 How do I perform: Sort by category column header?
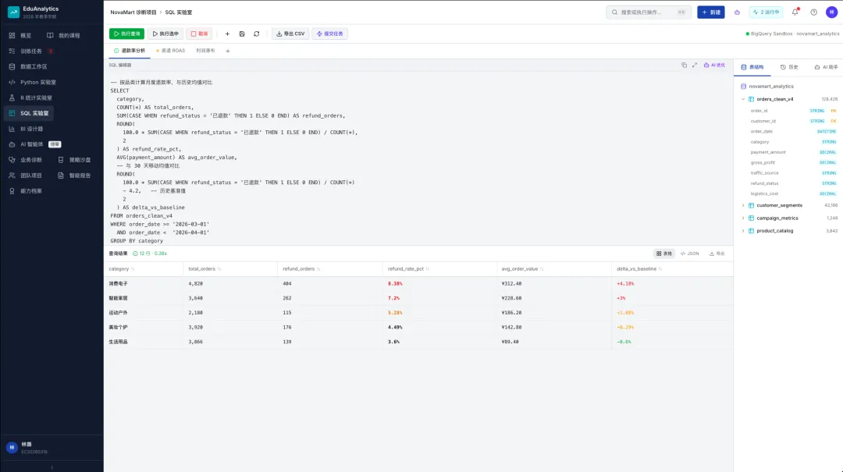[122, 269]
